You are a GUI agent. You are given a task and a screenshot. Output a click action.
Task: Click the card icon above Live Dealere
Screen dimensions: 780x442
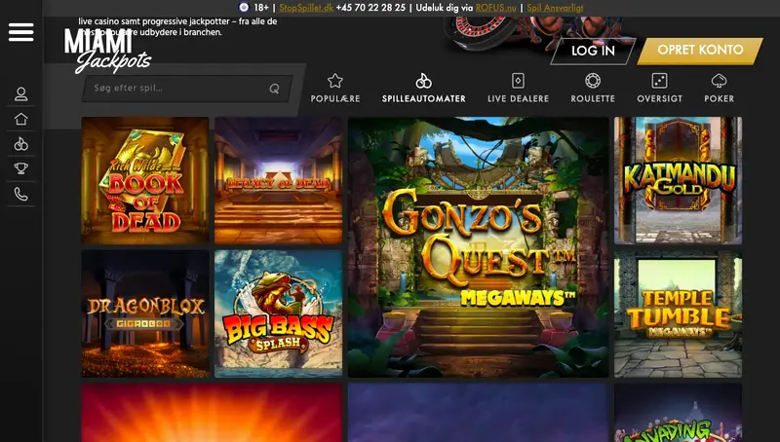518,81
